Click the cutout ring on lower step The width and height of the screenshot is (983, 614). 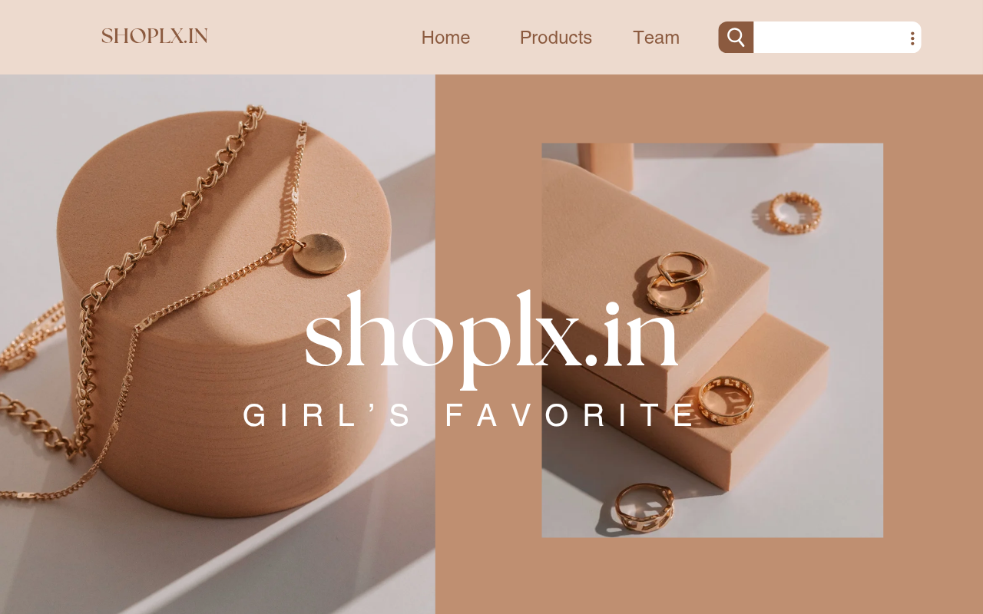point(726,399)
